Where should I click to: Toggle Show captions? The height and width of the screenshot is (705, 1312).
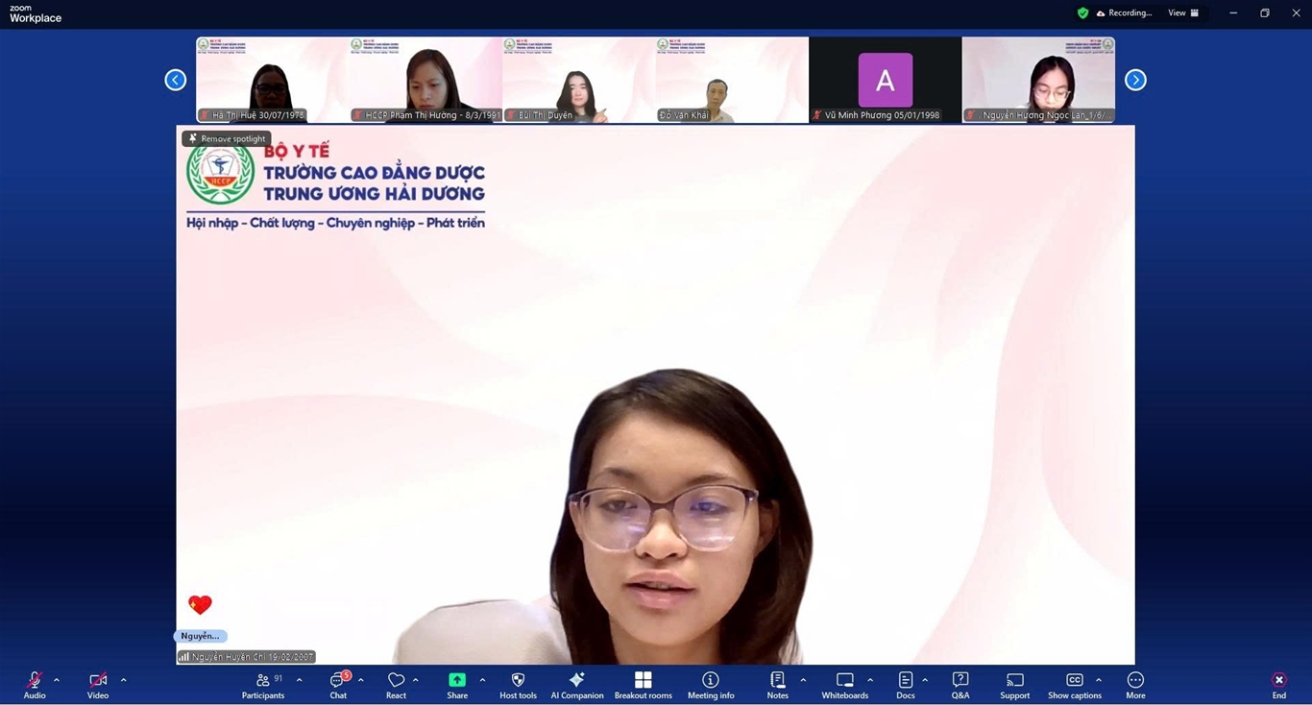[x=1074, y=681]
